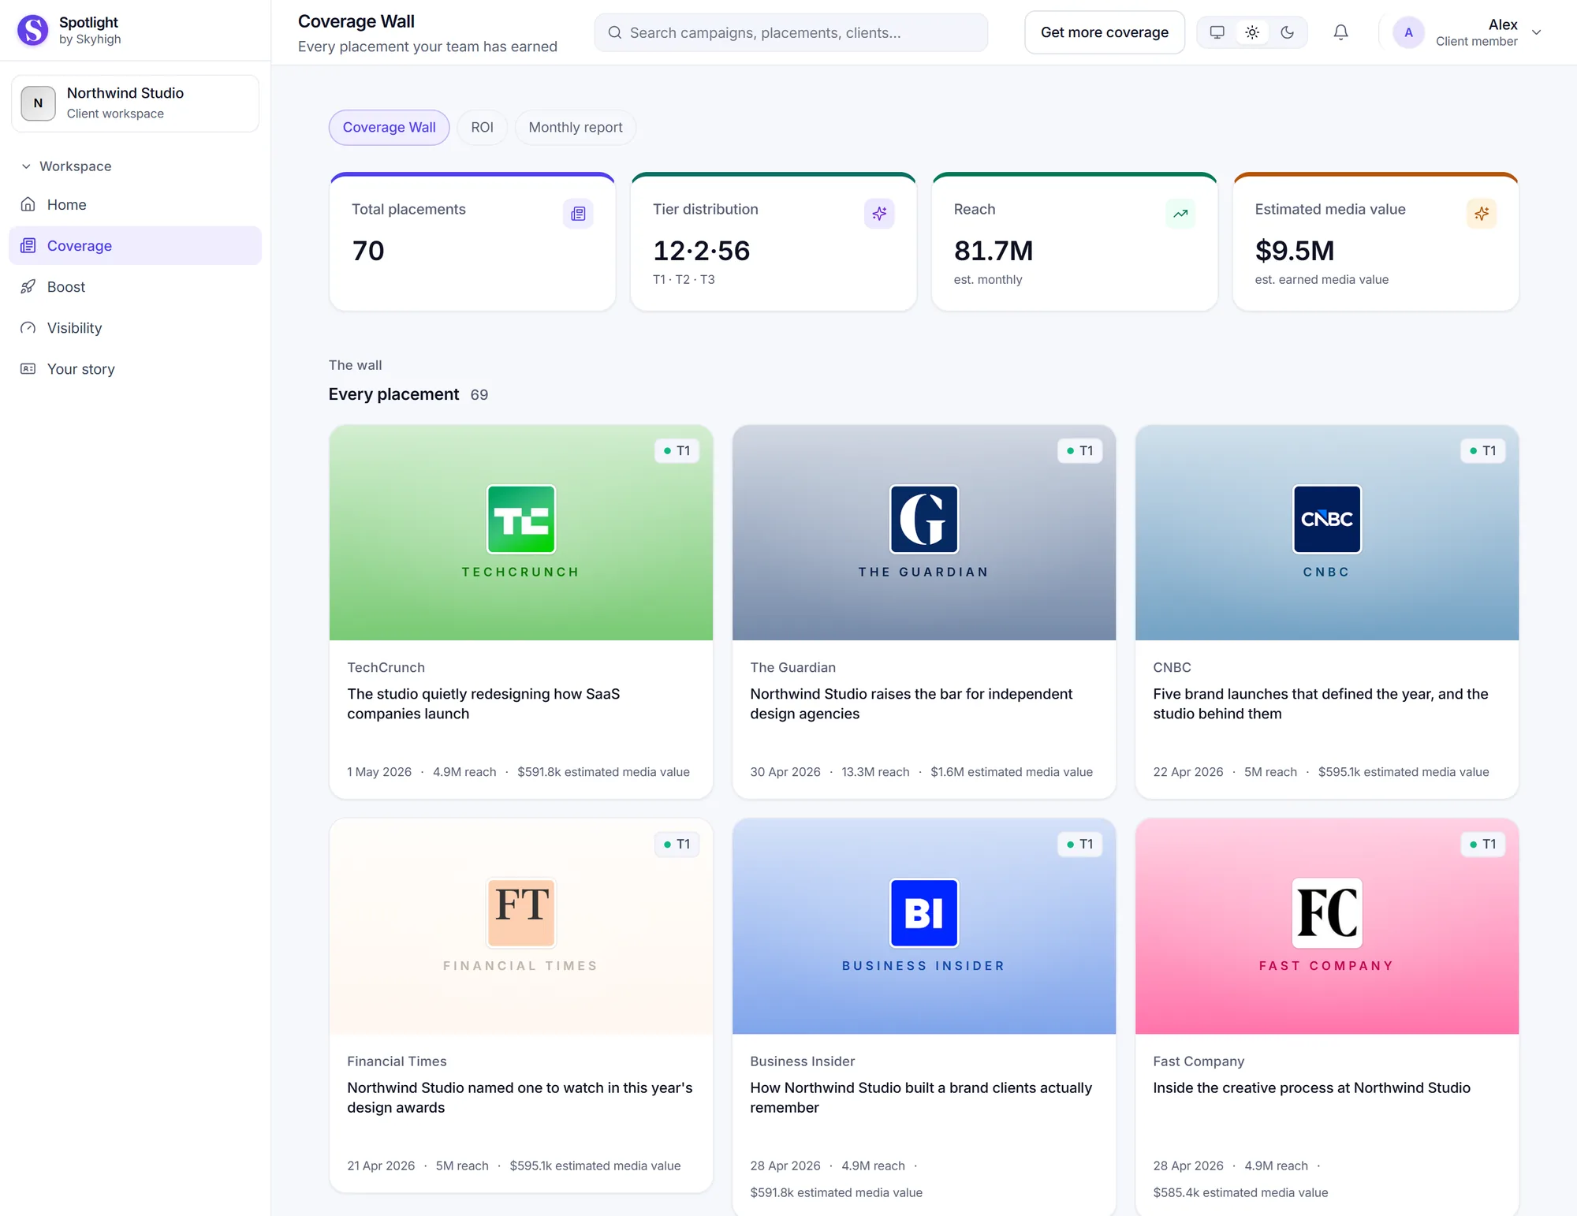Enable light theme sun toggle

[1252, 32]
